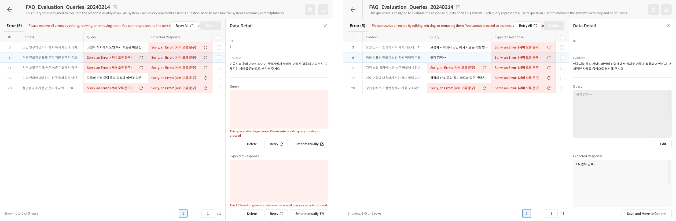Click Retry All in the right view
The image size is (676, 221).
(528, 26)
